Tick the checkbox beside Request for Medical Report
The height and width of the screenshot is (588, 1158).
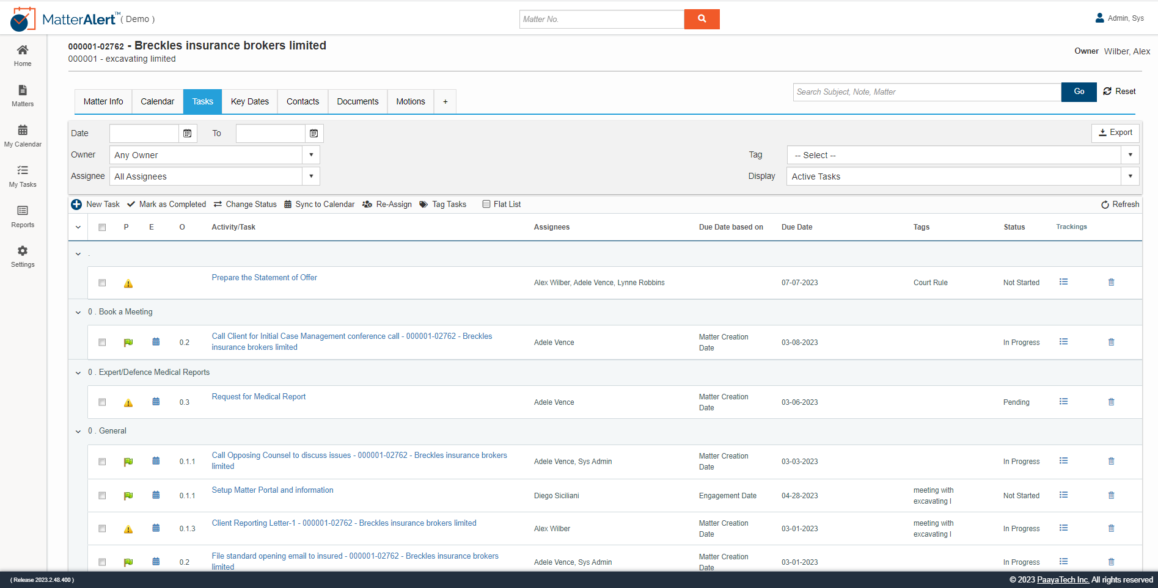[102, 402]
